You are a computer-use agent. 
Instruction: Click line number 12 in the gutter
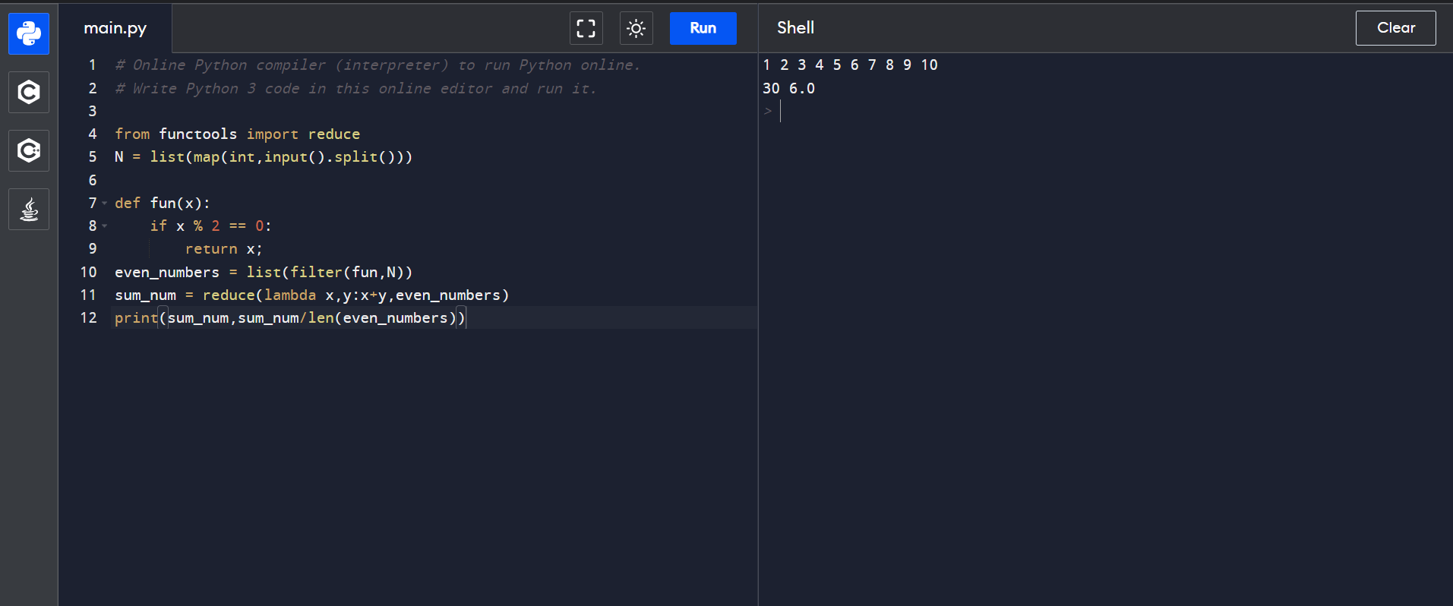click(89, 317)
